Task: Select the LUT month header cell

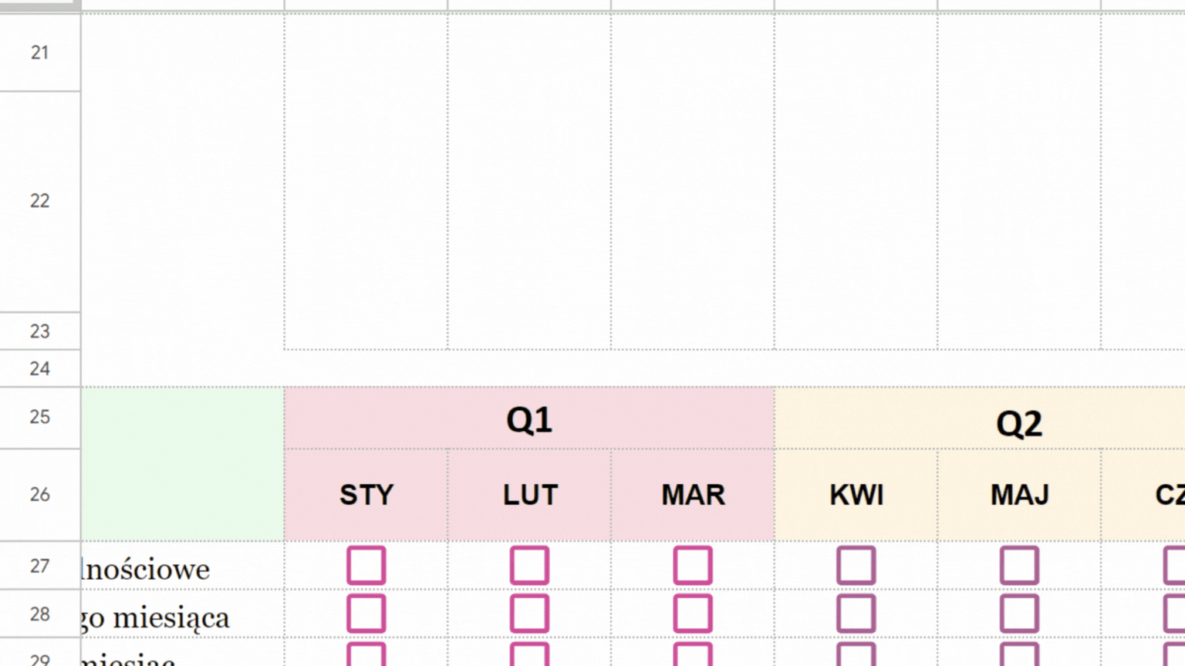Action: pyautogui.click(x=529, y=495)
